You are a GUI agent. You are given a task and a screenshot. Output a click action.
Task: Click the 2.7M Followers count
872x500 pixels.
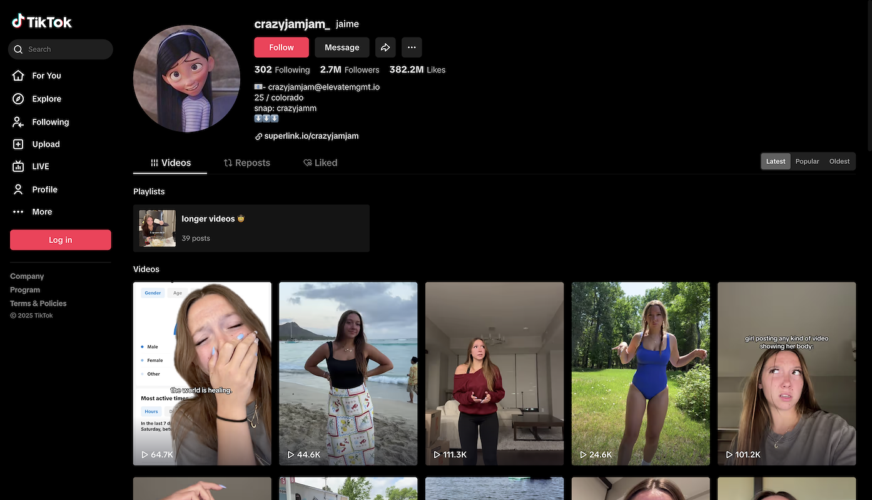tap(350, 70)
